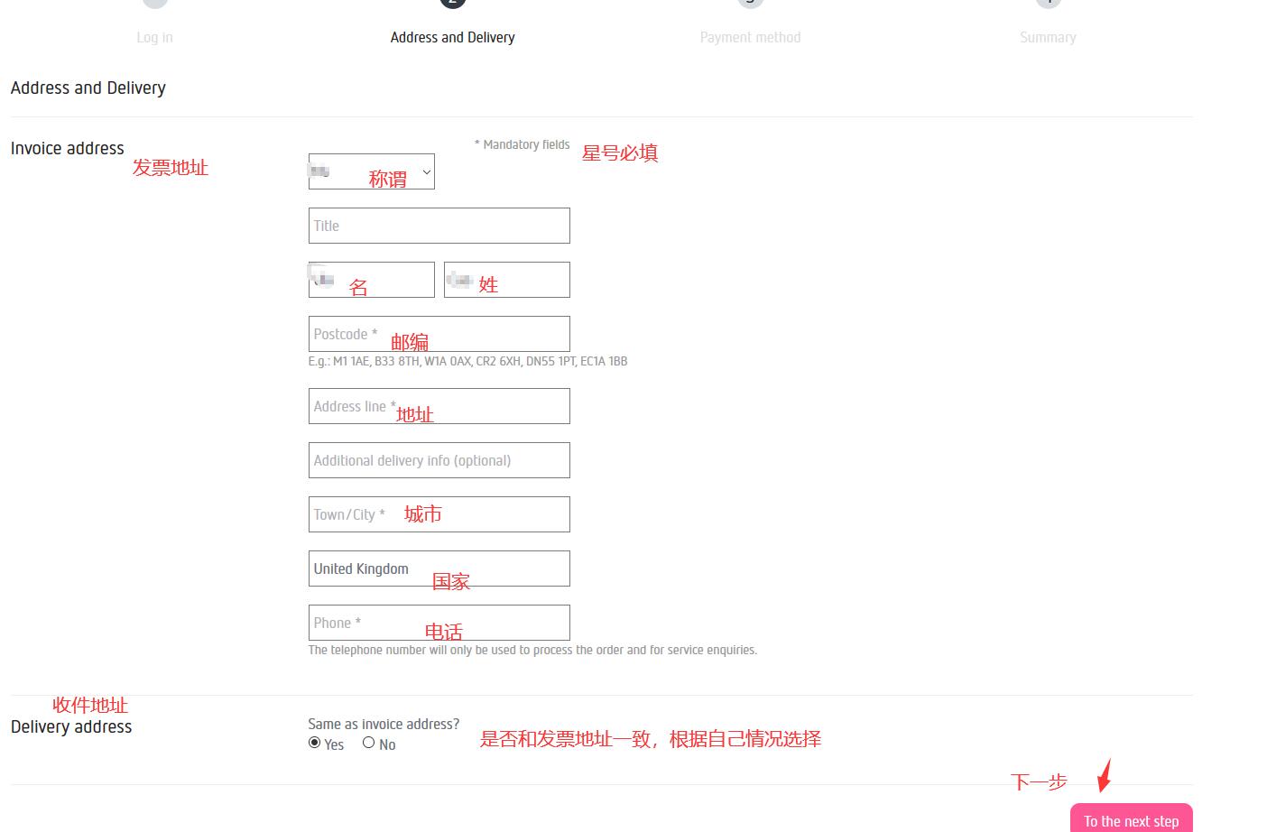1267x832 pixels.
Task: Go to the Log in step label
Action: tap(154, 37)
